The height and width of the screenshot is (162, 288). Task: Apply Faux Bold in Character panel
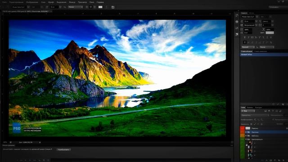pyautogui.click(x=245, y=37)
